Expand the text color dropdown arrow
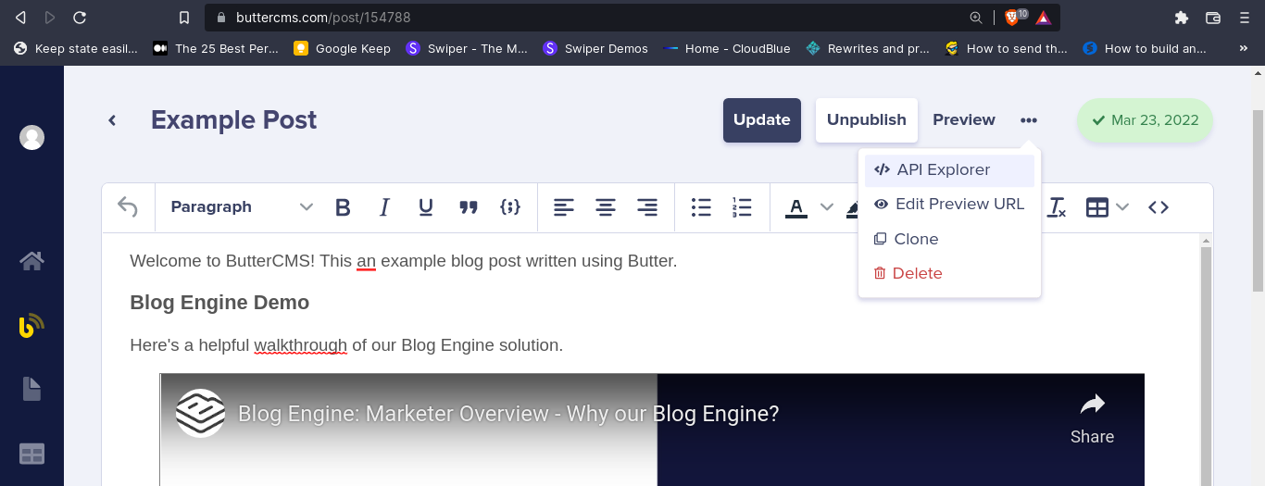The width and height of the screenshot is (1265, 486). click(x=827, y=207)
